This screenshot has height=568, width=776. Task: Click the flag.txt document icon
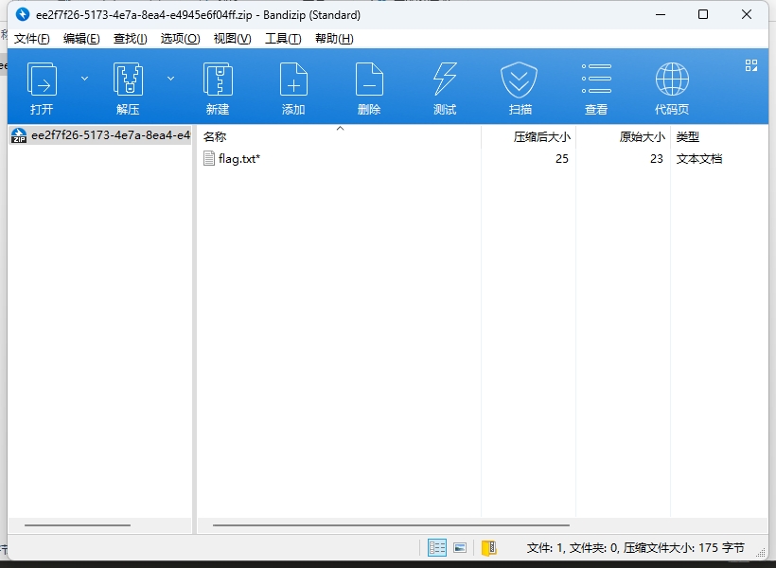tap(209, 158)
